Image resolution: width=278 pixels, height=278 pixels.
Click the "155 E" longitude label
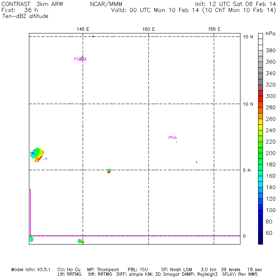click(214, 29)
